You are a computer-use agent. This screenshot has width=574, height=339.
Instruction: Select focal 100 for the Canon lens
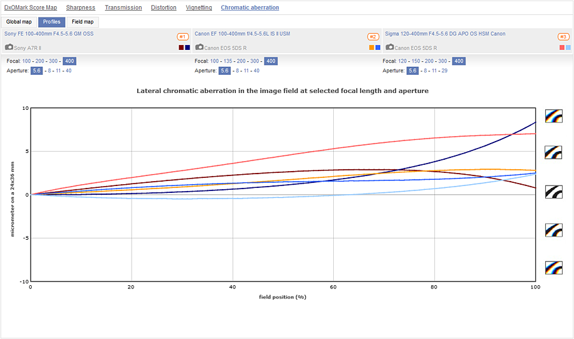point(215,61)
